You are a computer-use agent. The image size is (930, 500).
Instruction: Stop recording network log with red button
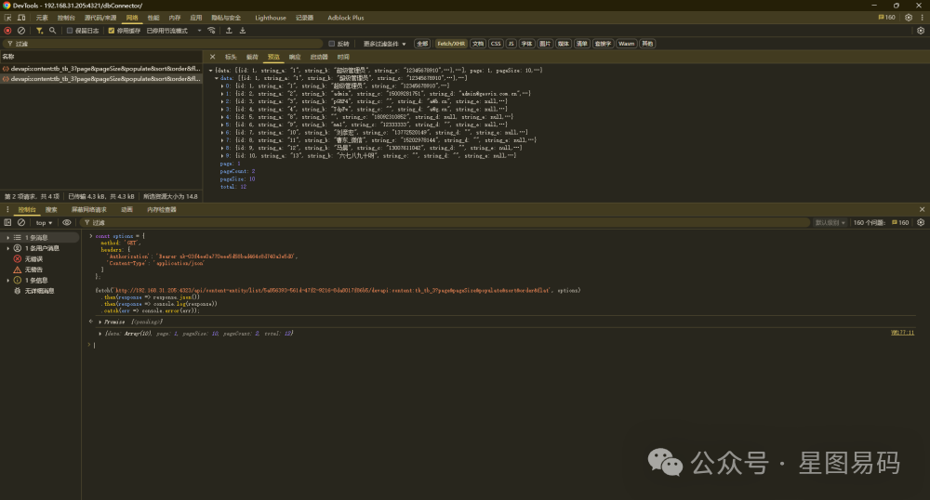coord(7,31)
